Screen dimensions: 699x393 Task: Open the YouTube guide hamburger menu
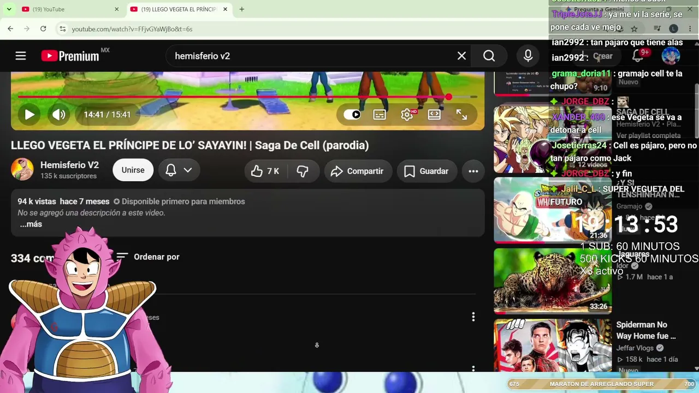(x=21, y=56)
